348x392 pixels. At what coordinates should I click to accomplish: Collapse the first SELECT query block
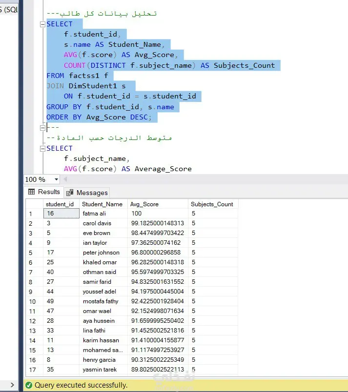(42, 24)
